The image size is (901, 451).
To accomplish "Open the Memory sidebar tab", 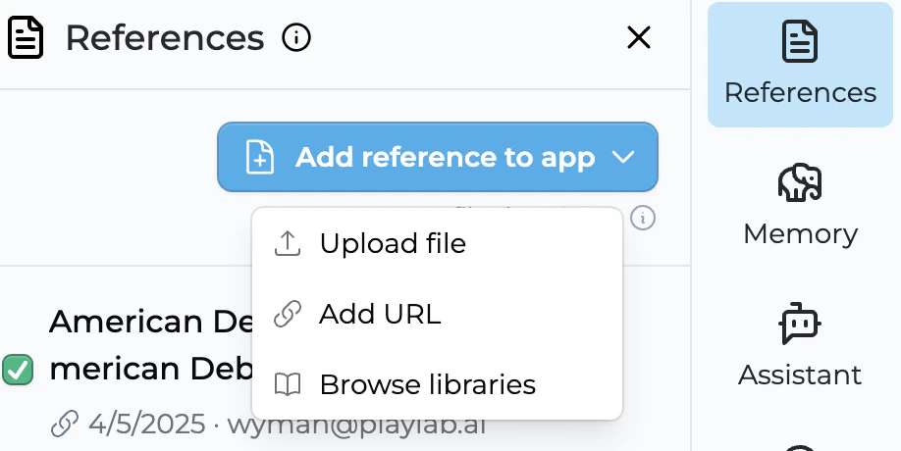I will (x=800, y=206).
